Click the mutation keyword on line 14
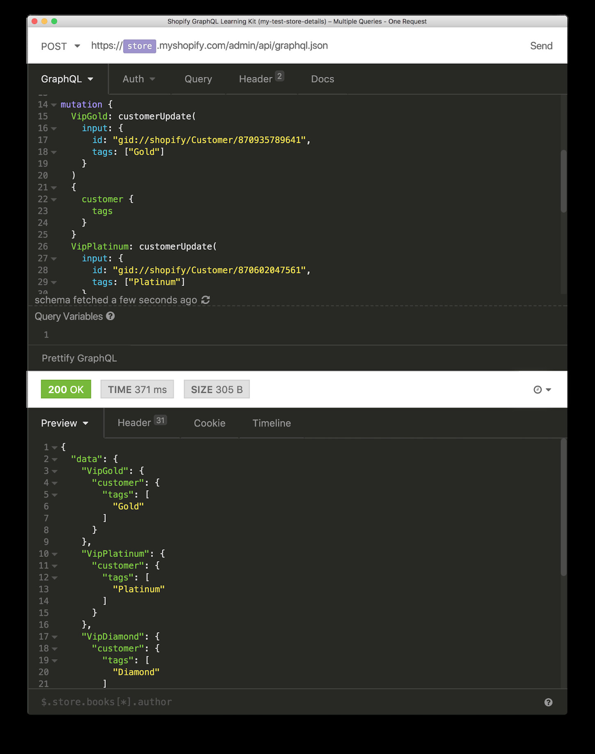 point(81,105)
